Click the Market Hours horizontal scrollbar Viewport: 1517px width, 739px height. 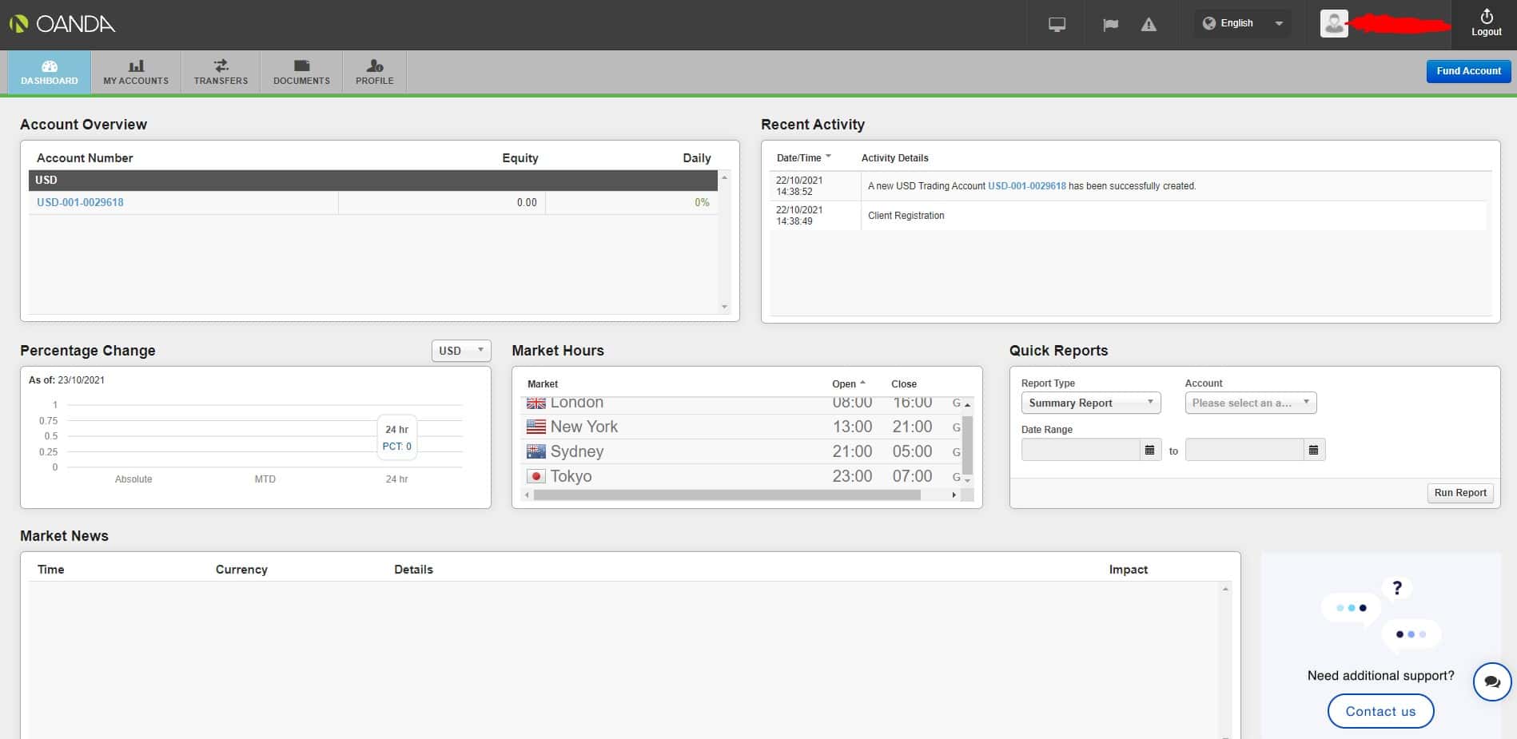[726, 495]
